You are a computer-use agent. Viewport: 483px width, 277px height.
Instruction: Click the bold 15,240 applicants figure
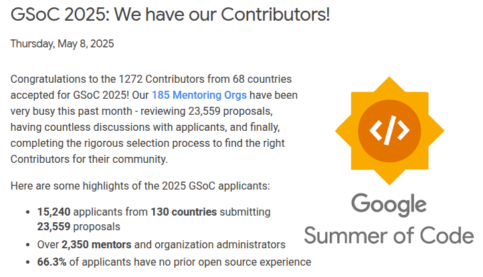click(54, 212)
